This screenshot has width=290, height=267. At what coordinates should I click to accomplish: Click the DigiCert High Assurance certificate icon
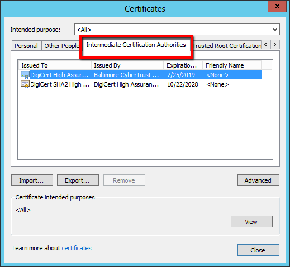[x=25, y=75]
